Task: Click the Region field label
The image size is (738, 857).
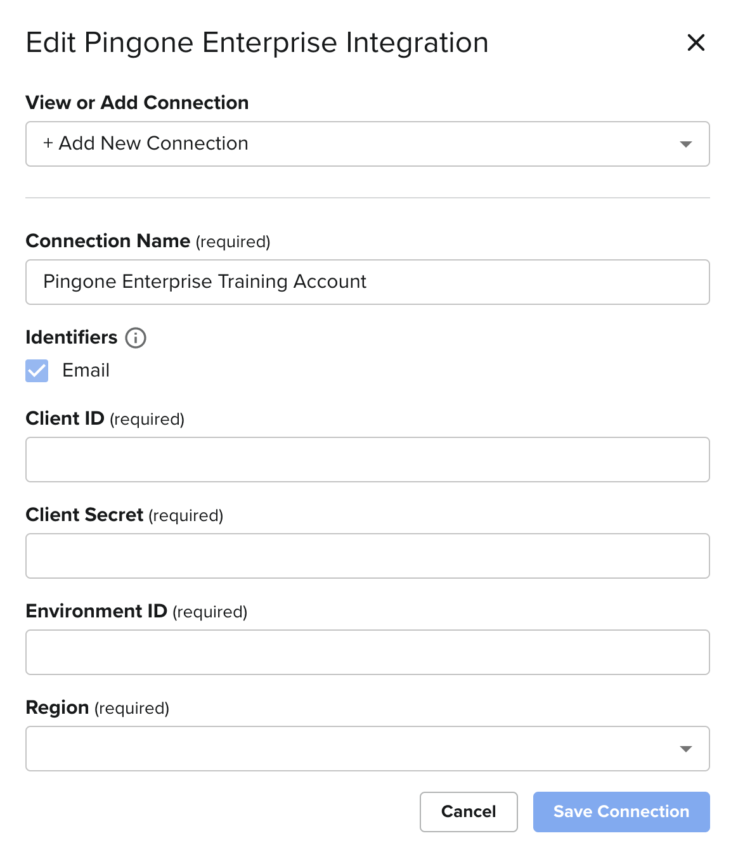Action: pyautogui.click(x=57, y=707)
